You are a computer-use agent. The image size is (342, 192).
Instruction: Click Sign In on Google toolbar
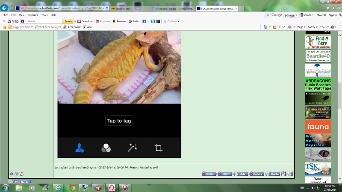pos(333,15)
